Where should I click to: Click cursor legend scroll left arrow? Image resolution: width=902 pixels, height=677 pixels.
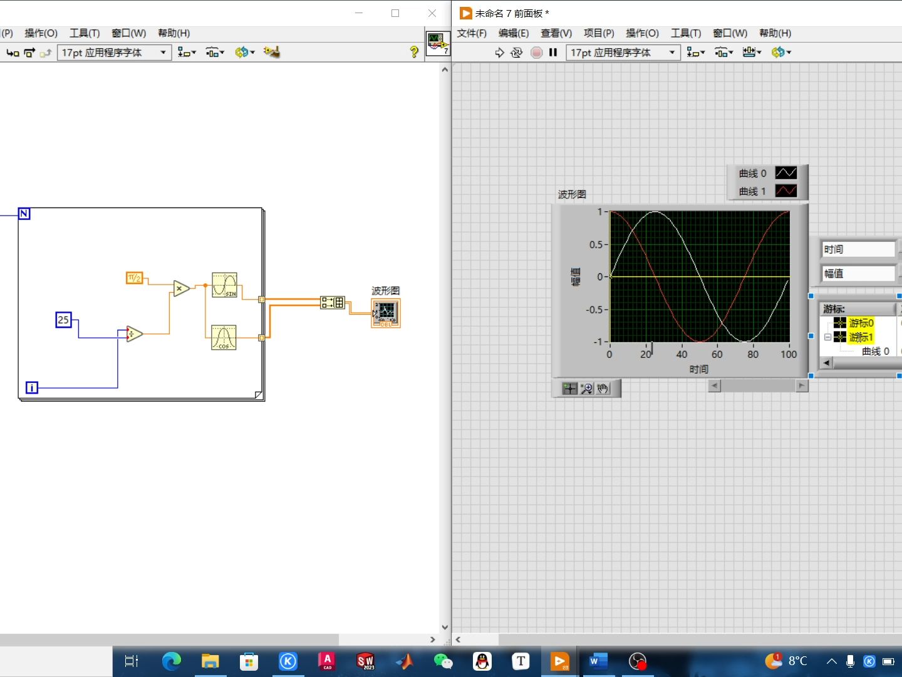[x=826, y=363]
